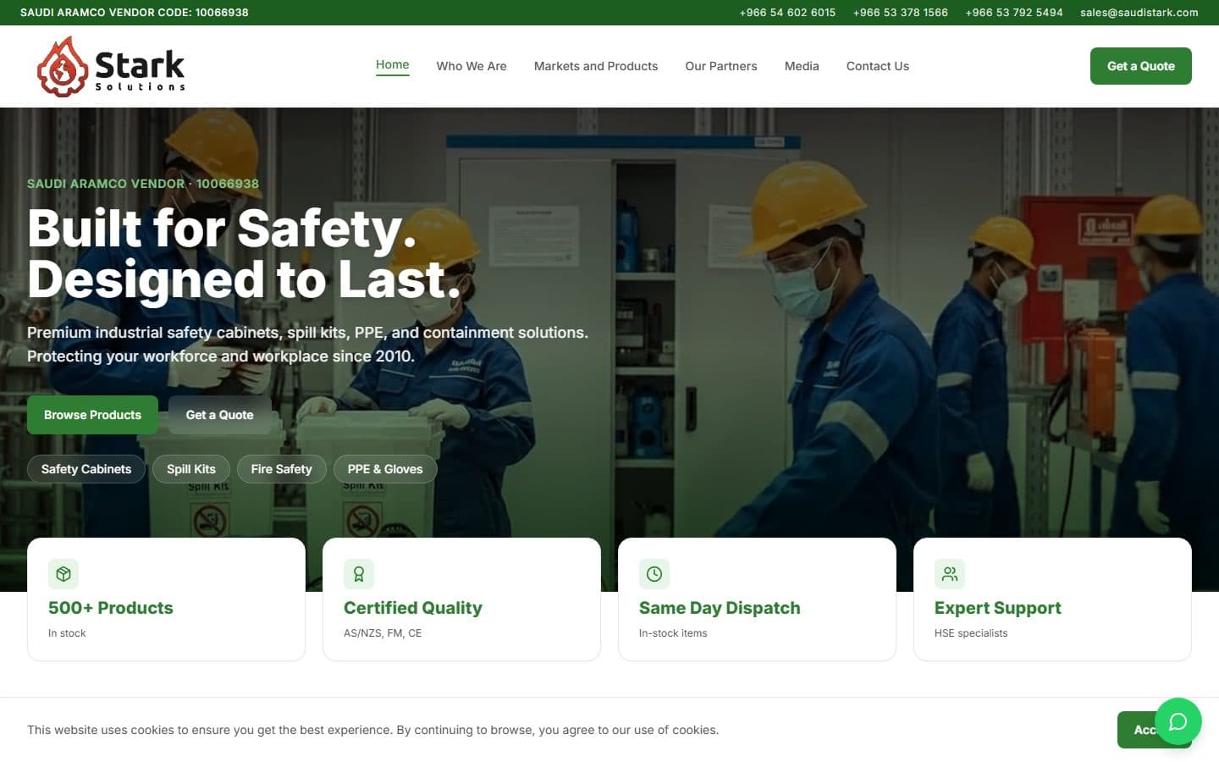The width and height of the screenshot is (1219, 762).
Task: Click the hero SAUDI ARAMCO VENDOR · 10066938 label
Action: 143,184
